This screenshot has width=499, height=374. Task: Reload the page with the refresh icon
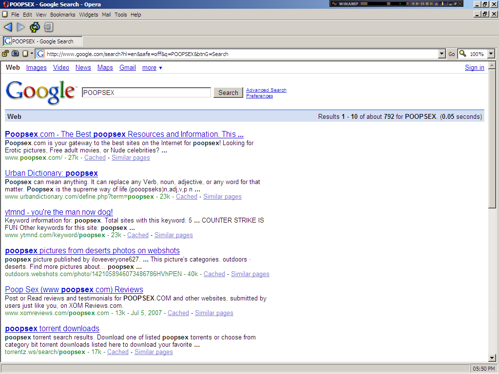pos(35,27)
